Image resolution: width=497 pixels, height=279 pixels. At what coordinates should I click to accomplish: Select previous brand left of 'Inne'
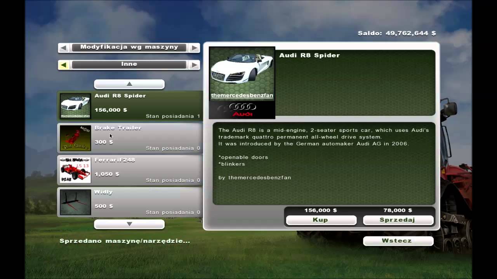pyautogui.click(x=64, y=65)
